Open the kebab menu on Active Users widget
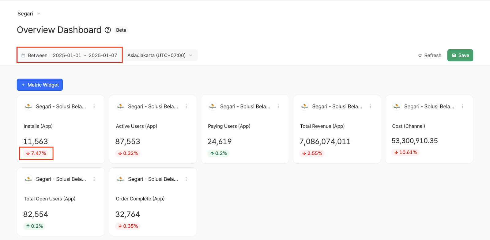This screenshot has width=490, height=240. coord(186,106)
